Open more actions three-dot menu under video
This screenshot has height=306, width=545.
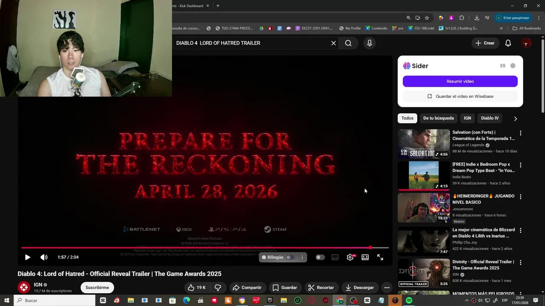click(387, 288)
